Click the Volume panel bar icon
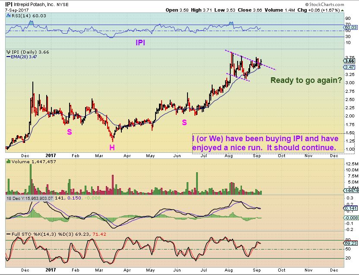The width and height of the screenshot is (359, 275). pos(9,161)
